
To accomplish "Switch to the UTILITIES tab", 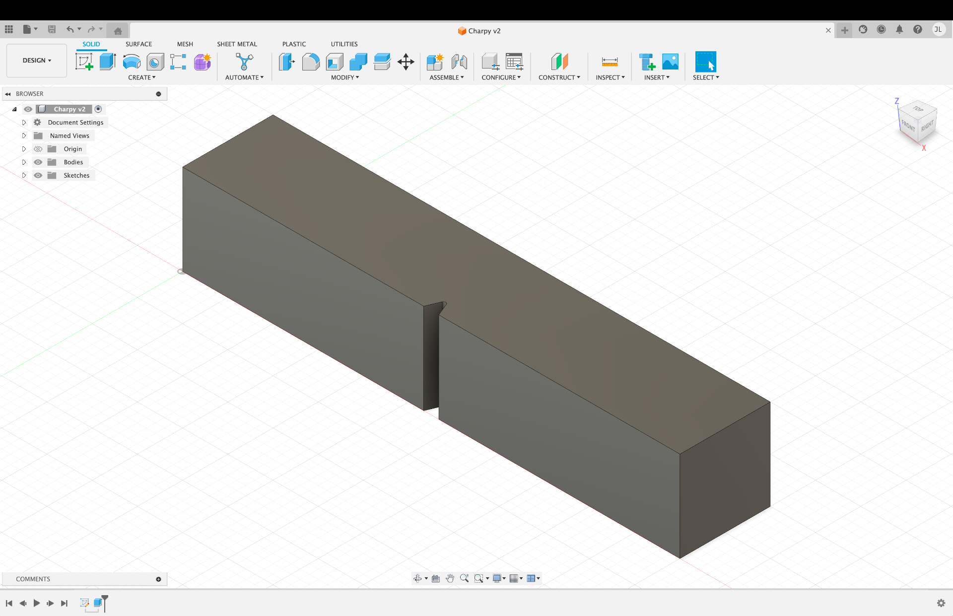I will (x=344, y=44).
